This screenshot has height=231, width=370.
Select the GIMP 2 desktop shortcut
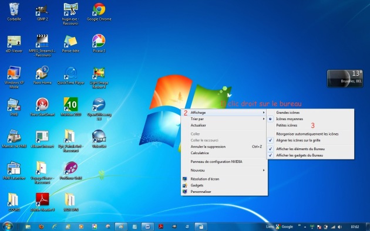[x=42, y=12]
